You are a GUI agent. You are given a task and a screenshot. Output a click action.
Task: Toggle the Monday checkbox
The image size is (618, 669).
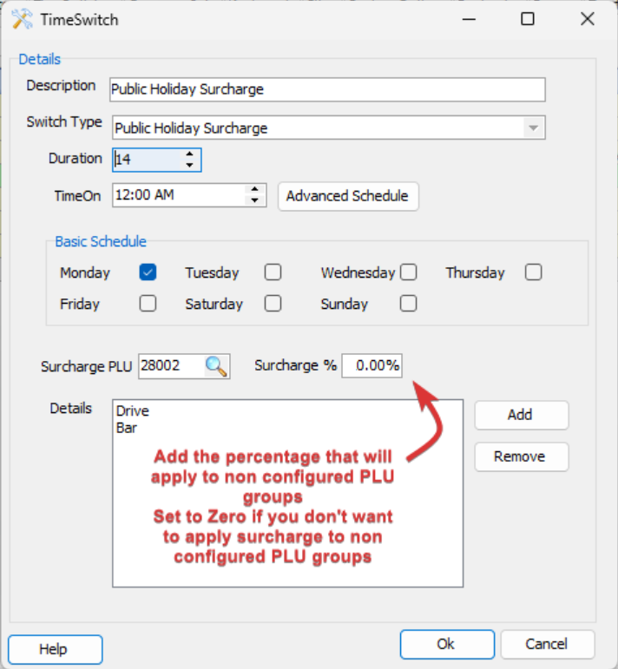pyautogui.click(x=148, y=272)
